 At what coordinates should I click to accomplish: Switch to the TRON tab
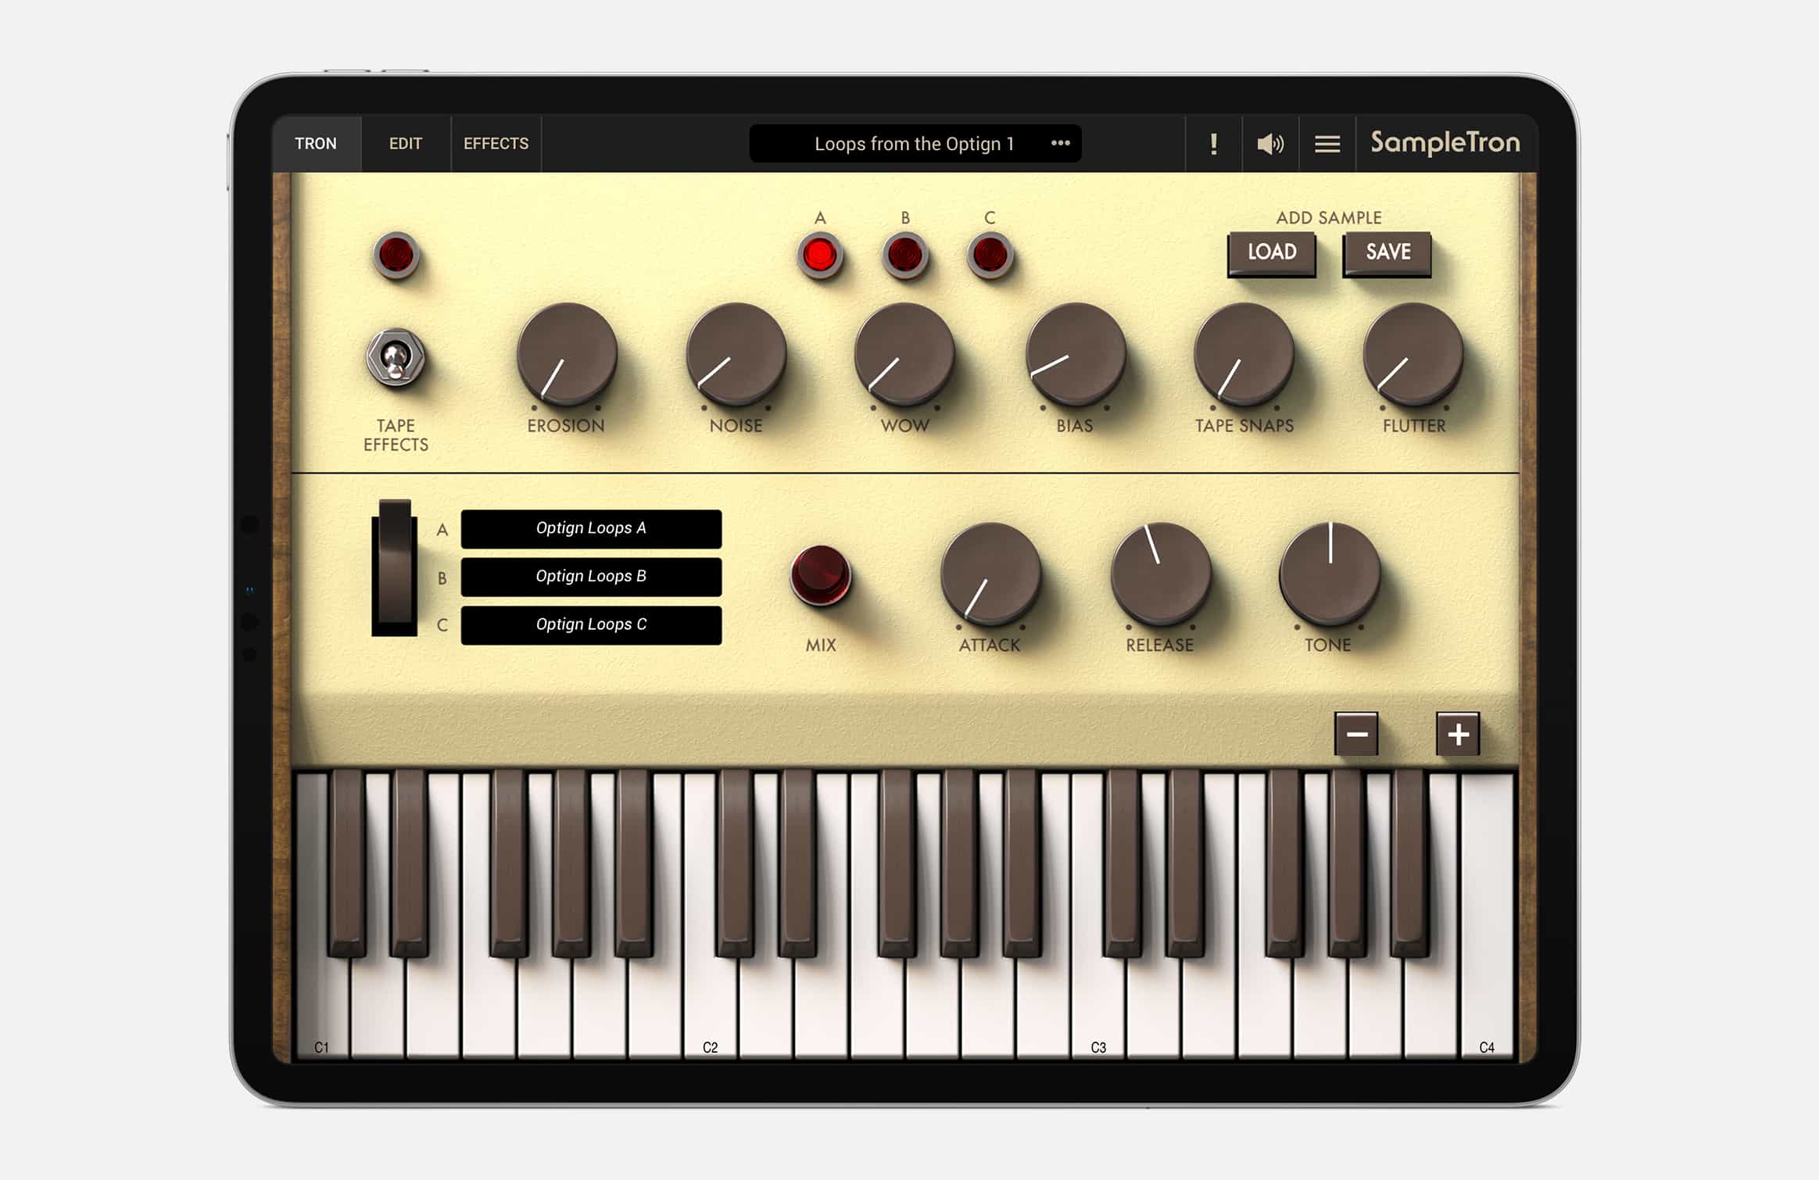(316, 144)
